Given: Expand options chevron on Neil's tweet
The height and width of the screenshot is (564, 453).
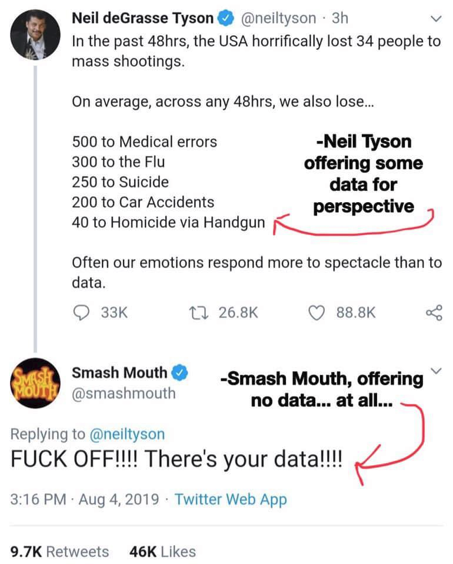Looking at the screenshot, I should pyautogui.click(x=436, y=19).
